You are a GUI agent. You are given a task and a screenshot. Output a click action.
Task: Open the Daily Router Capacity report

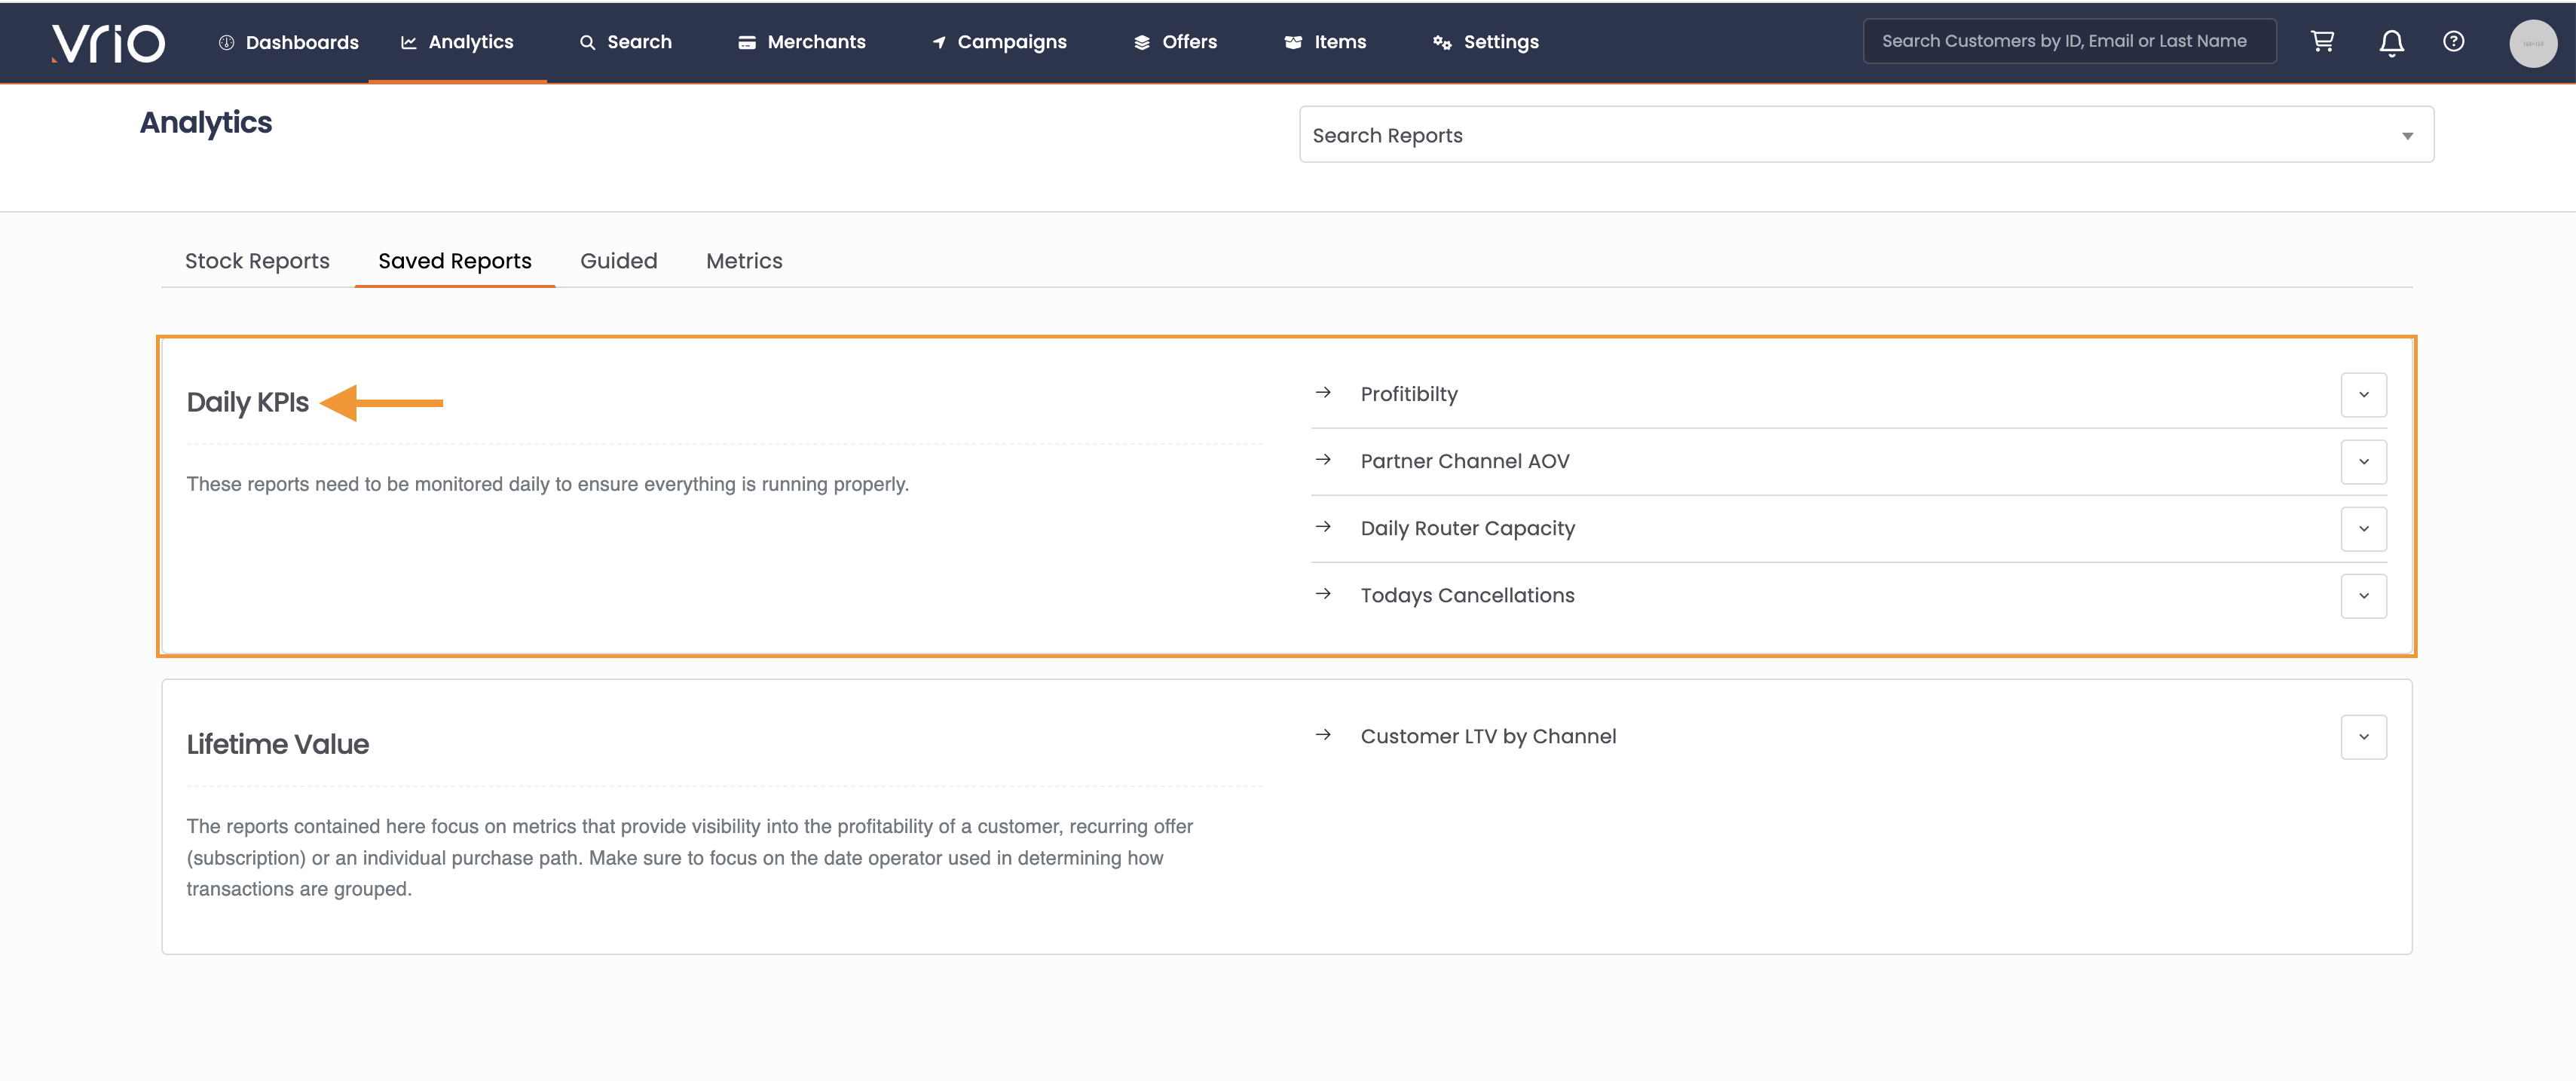[x=1467, y=528]
